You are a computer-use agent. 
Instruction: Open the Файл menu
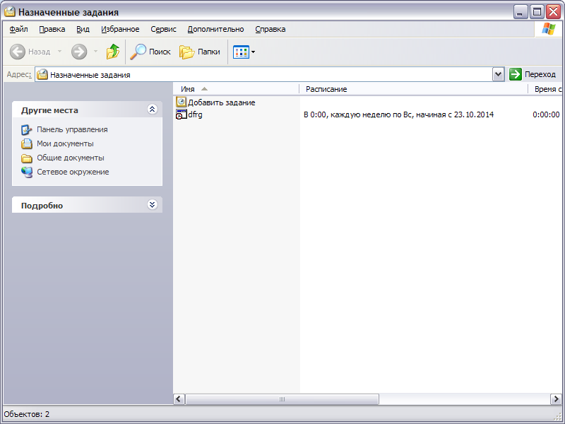point(19,29)
